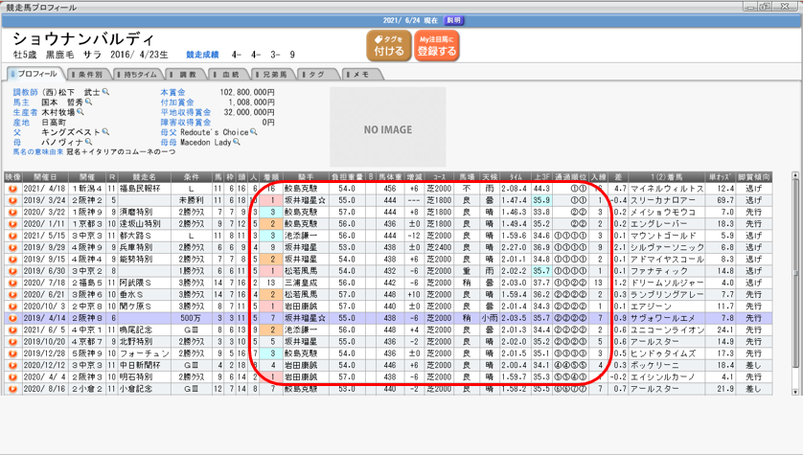Click magnifier icon next to パノヴィナ

pyautogui.click(x=90, y=142)
